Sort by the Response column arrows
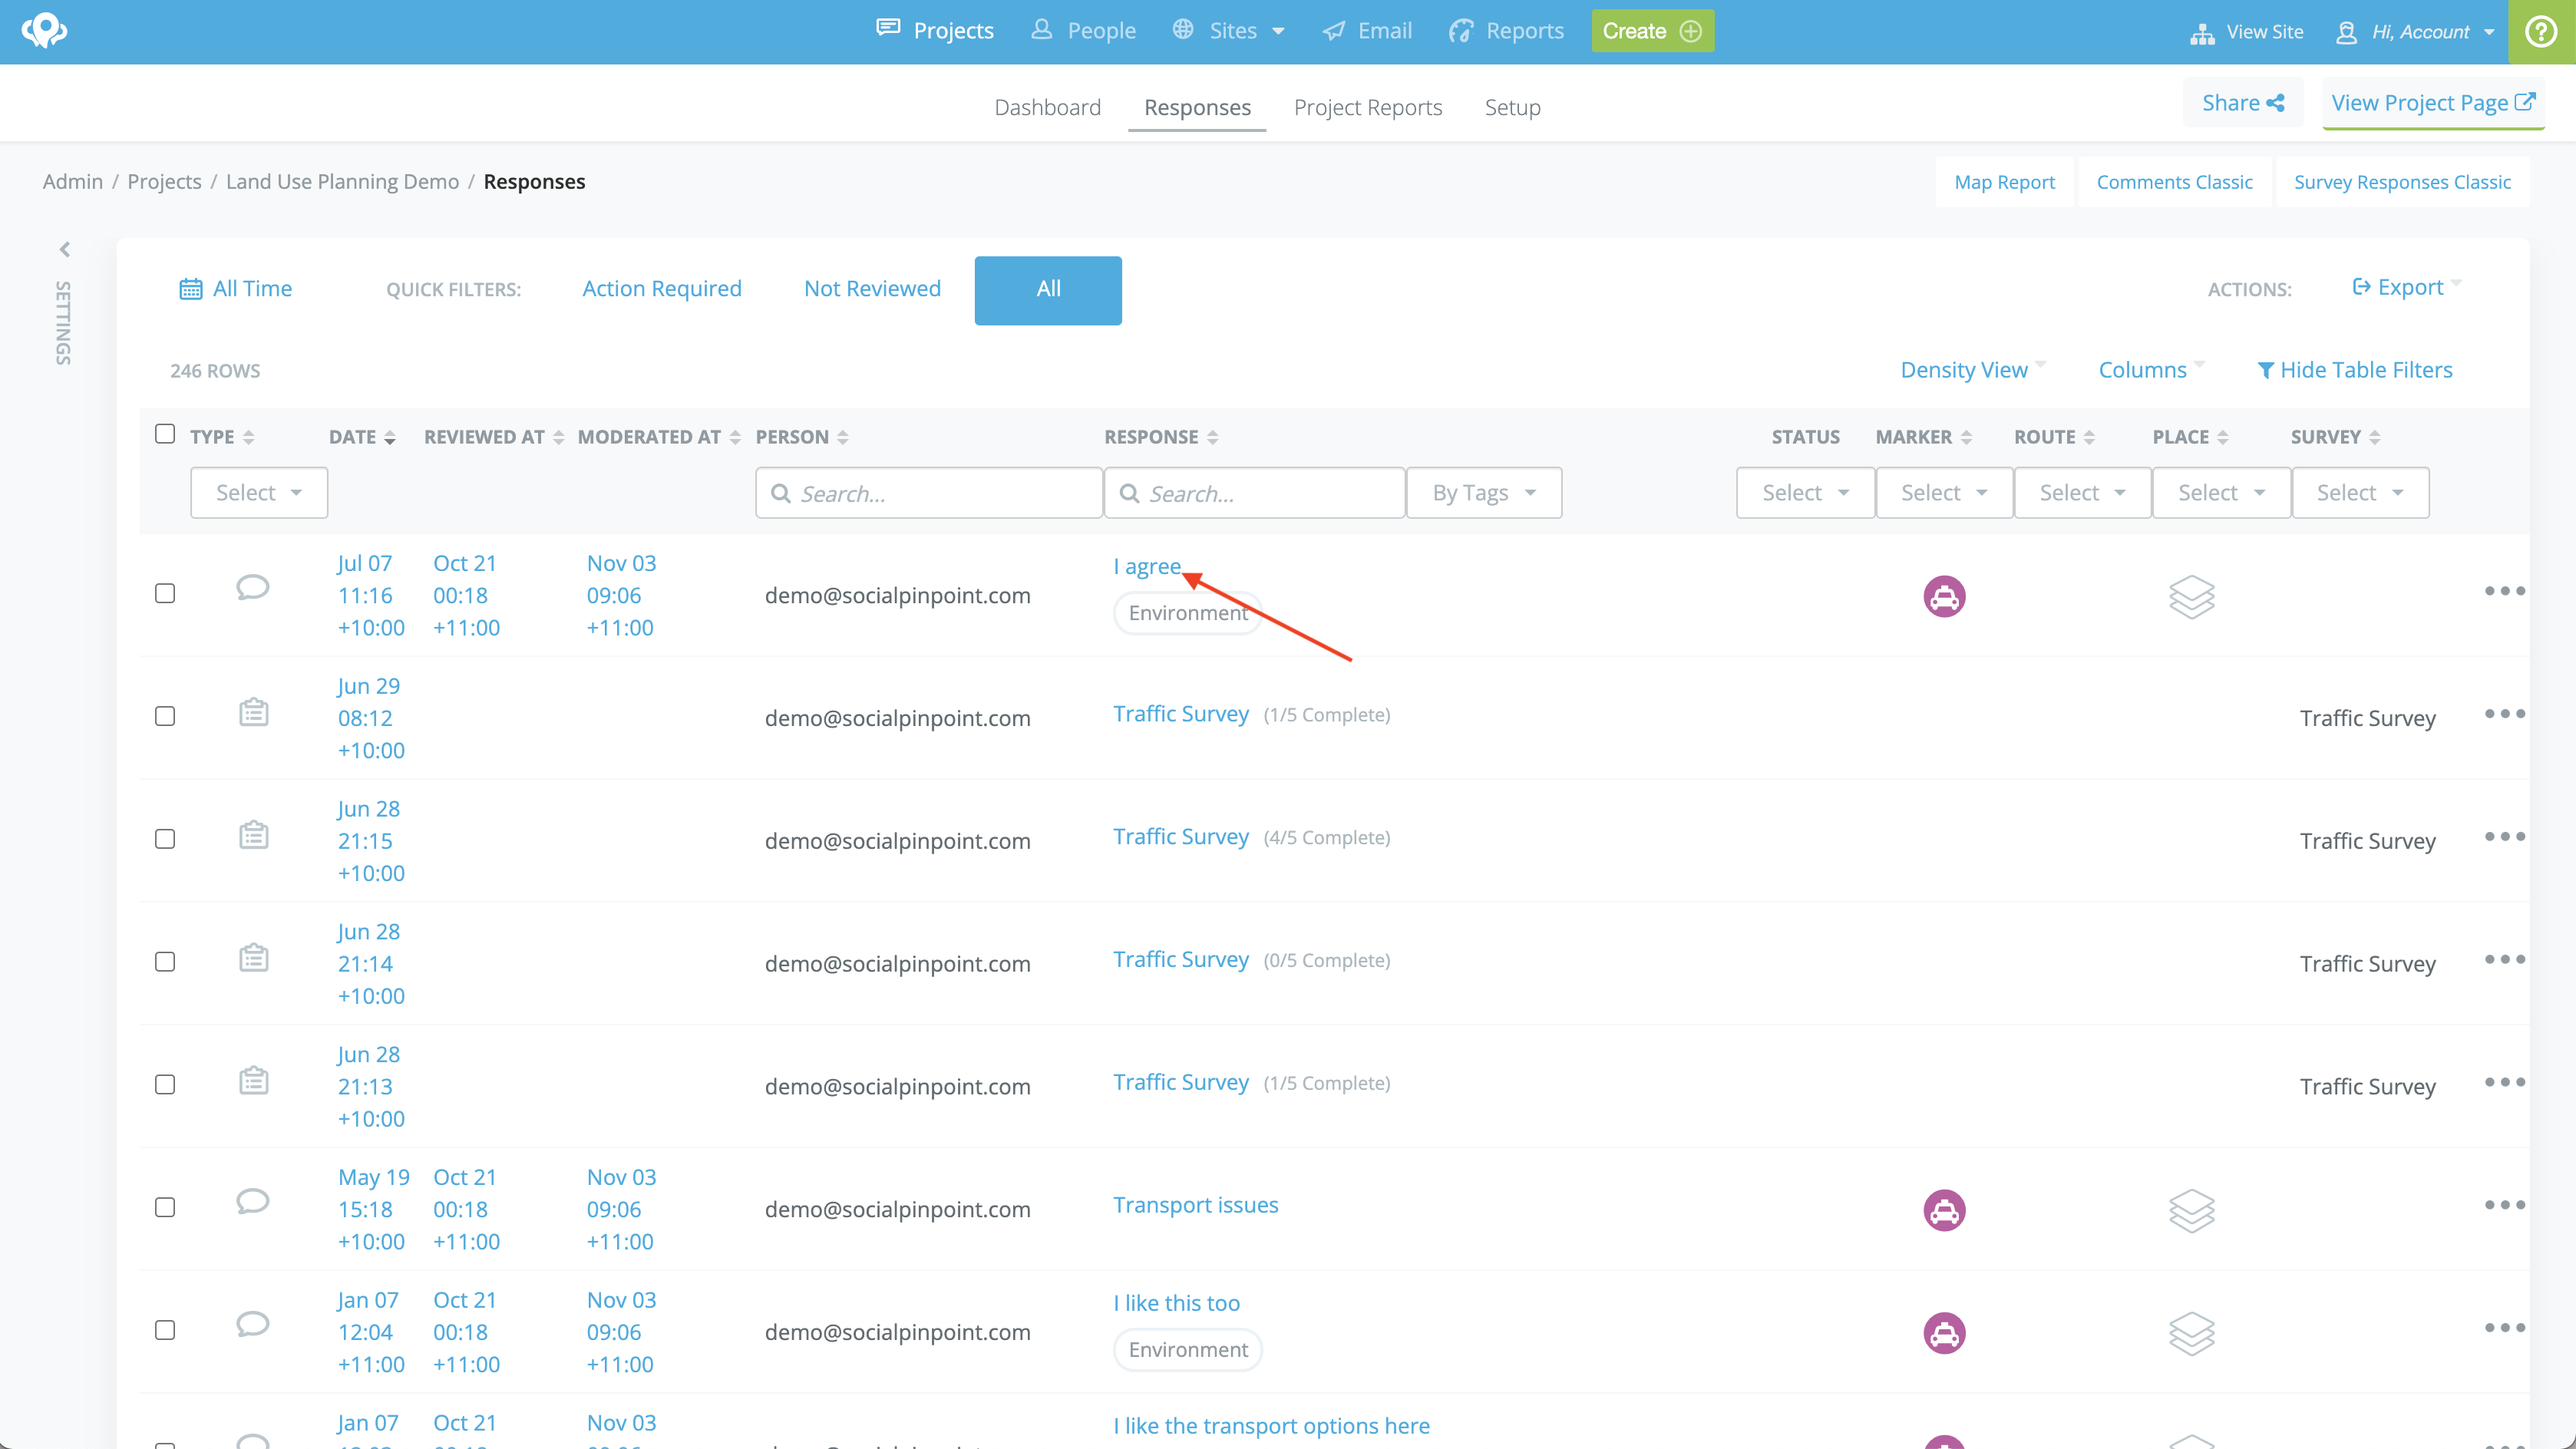 [1213, 438]
